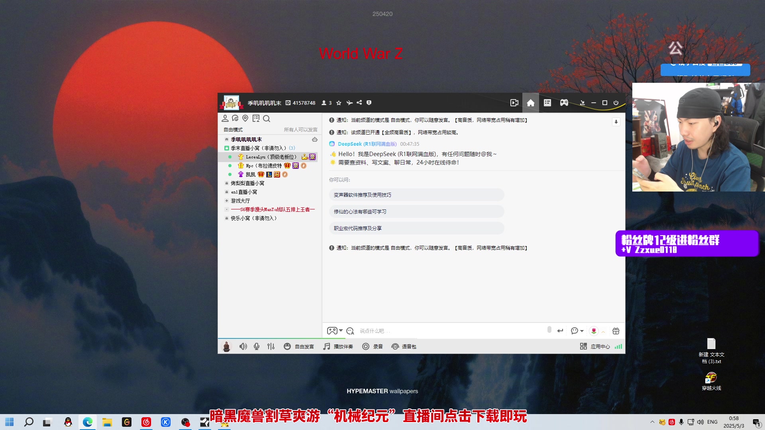Select red S6赛季馒头ManTo战队 channel row
Viewport: 765px width, 430px height.
(273, 209)
